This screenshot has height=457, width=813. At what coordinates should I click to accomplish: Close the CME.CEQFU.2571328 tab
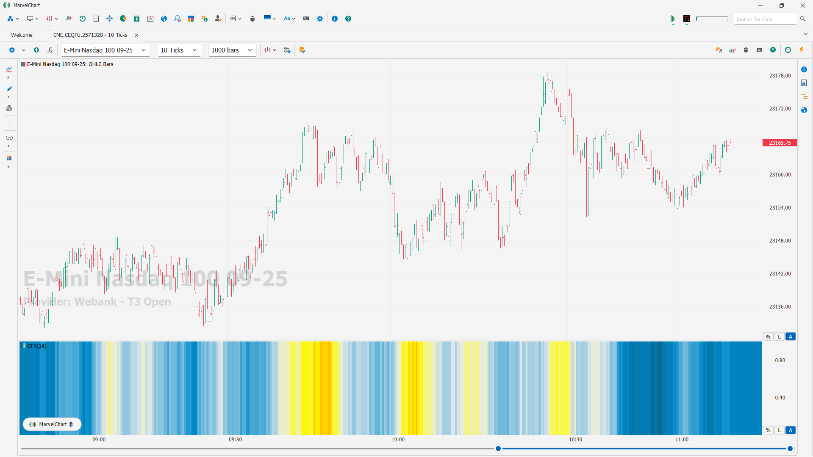tap(136, 35)
